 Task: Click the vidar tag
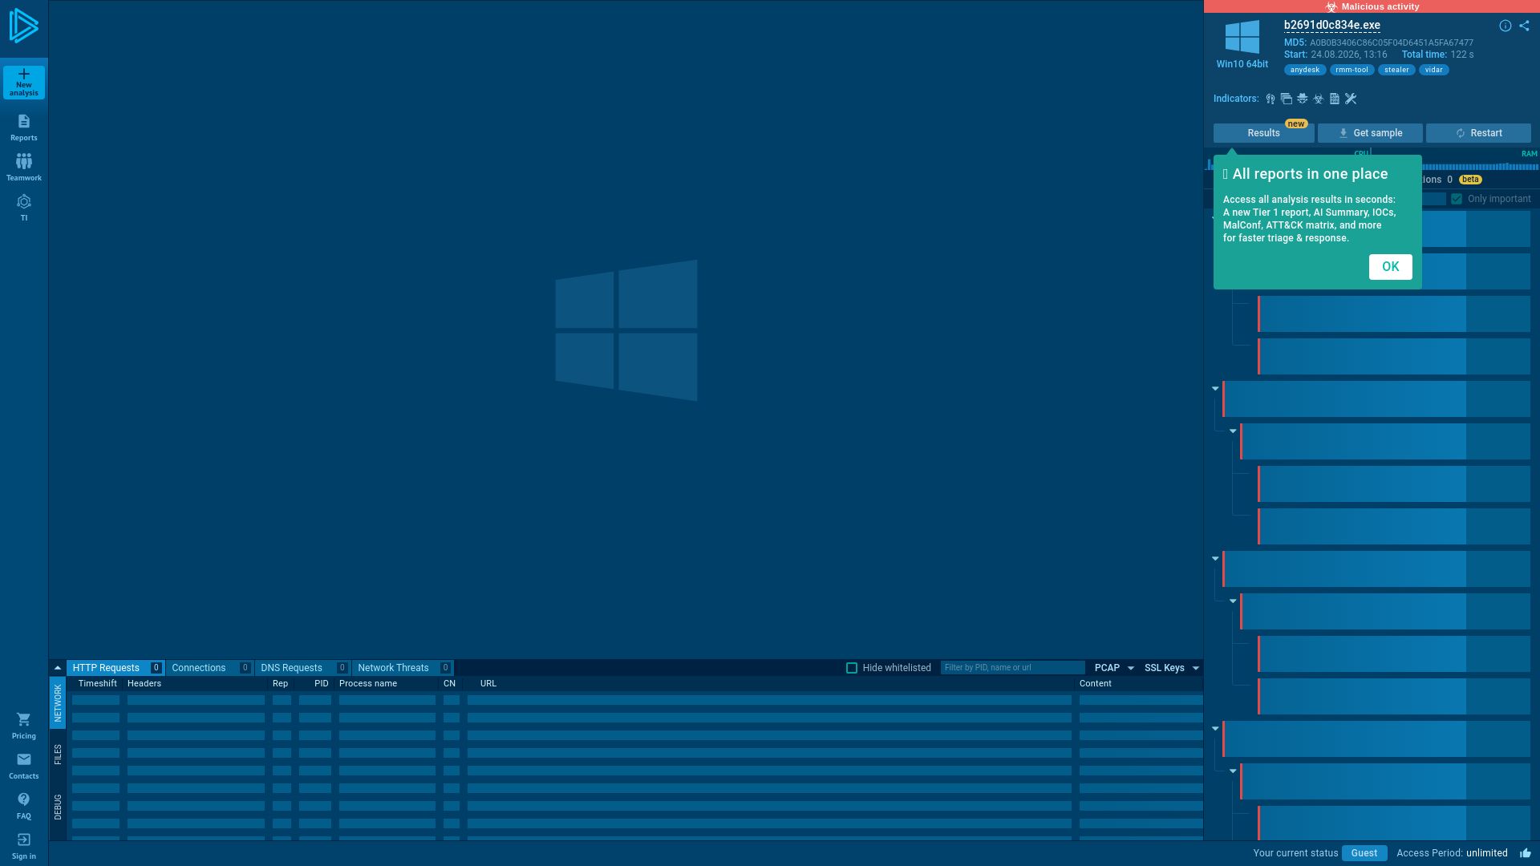1434,70
